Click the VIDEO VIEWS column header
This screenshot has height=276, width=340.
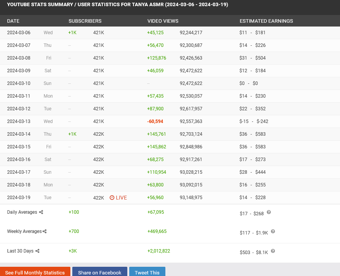tap(163, 21)
